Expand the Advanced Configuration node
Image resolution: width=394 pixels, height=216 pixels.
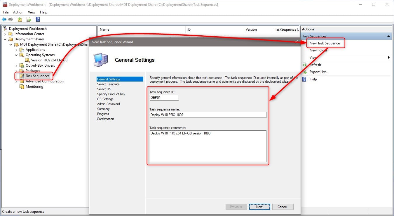(16, 81)
